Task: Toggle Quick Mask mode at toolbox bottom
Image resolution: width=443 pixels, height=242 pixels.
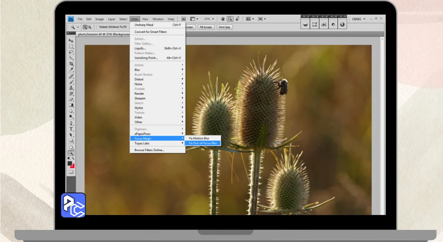Action: [x=71, y=172]
